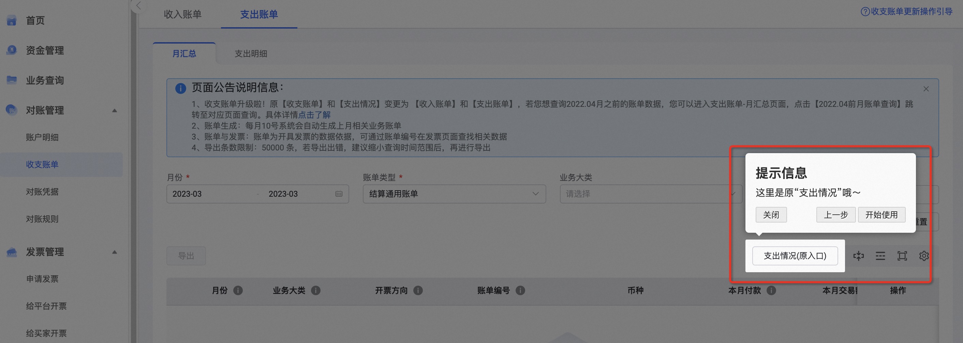Screen dimensions: 963x343
Task: Open the calendar icon in the month field
Action: coord(339,194)
